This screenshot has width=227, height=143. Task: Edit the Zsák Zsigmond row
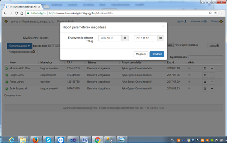[205, 89]
